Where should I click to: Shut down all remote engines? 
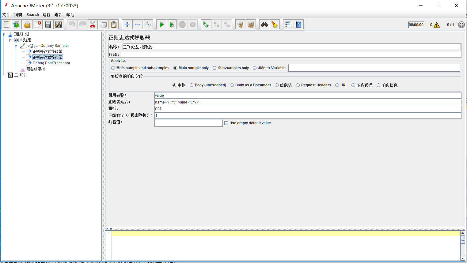pyautogui.click(x=227, y=24)
